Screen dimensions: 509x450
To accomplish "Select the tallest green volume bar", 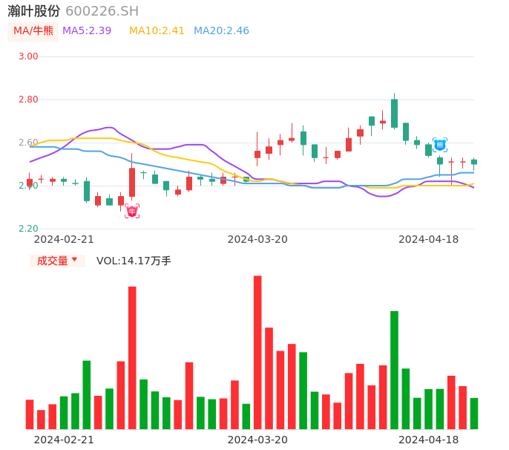I will [x=394, y=370].
